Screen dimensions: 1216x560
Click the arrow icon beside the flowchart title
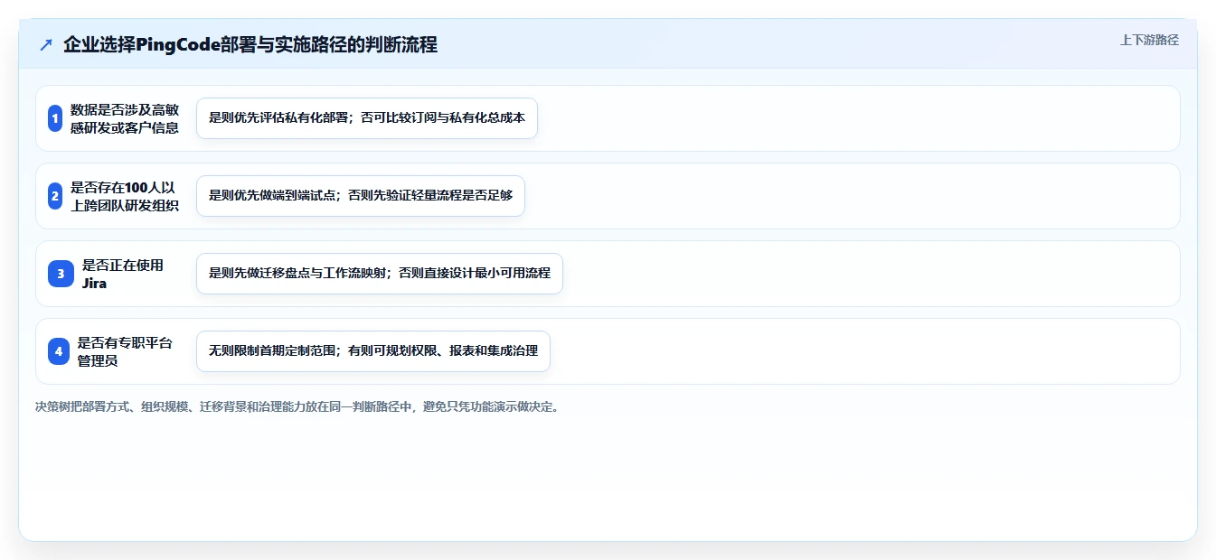(x=46, y=45)
